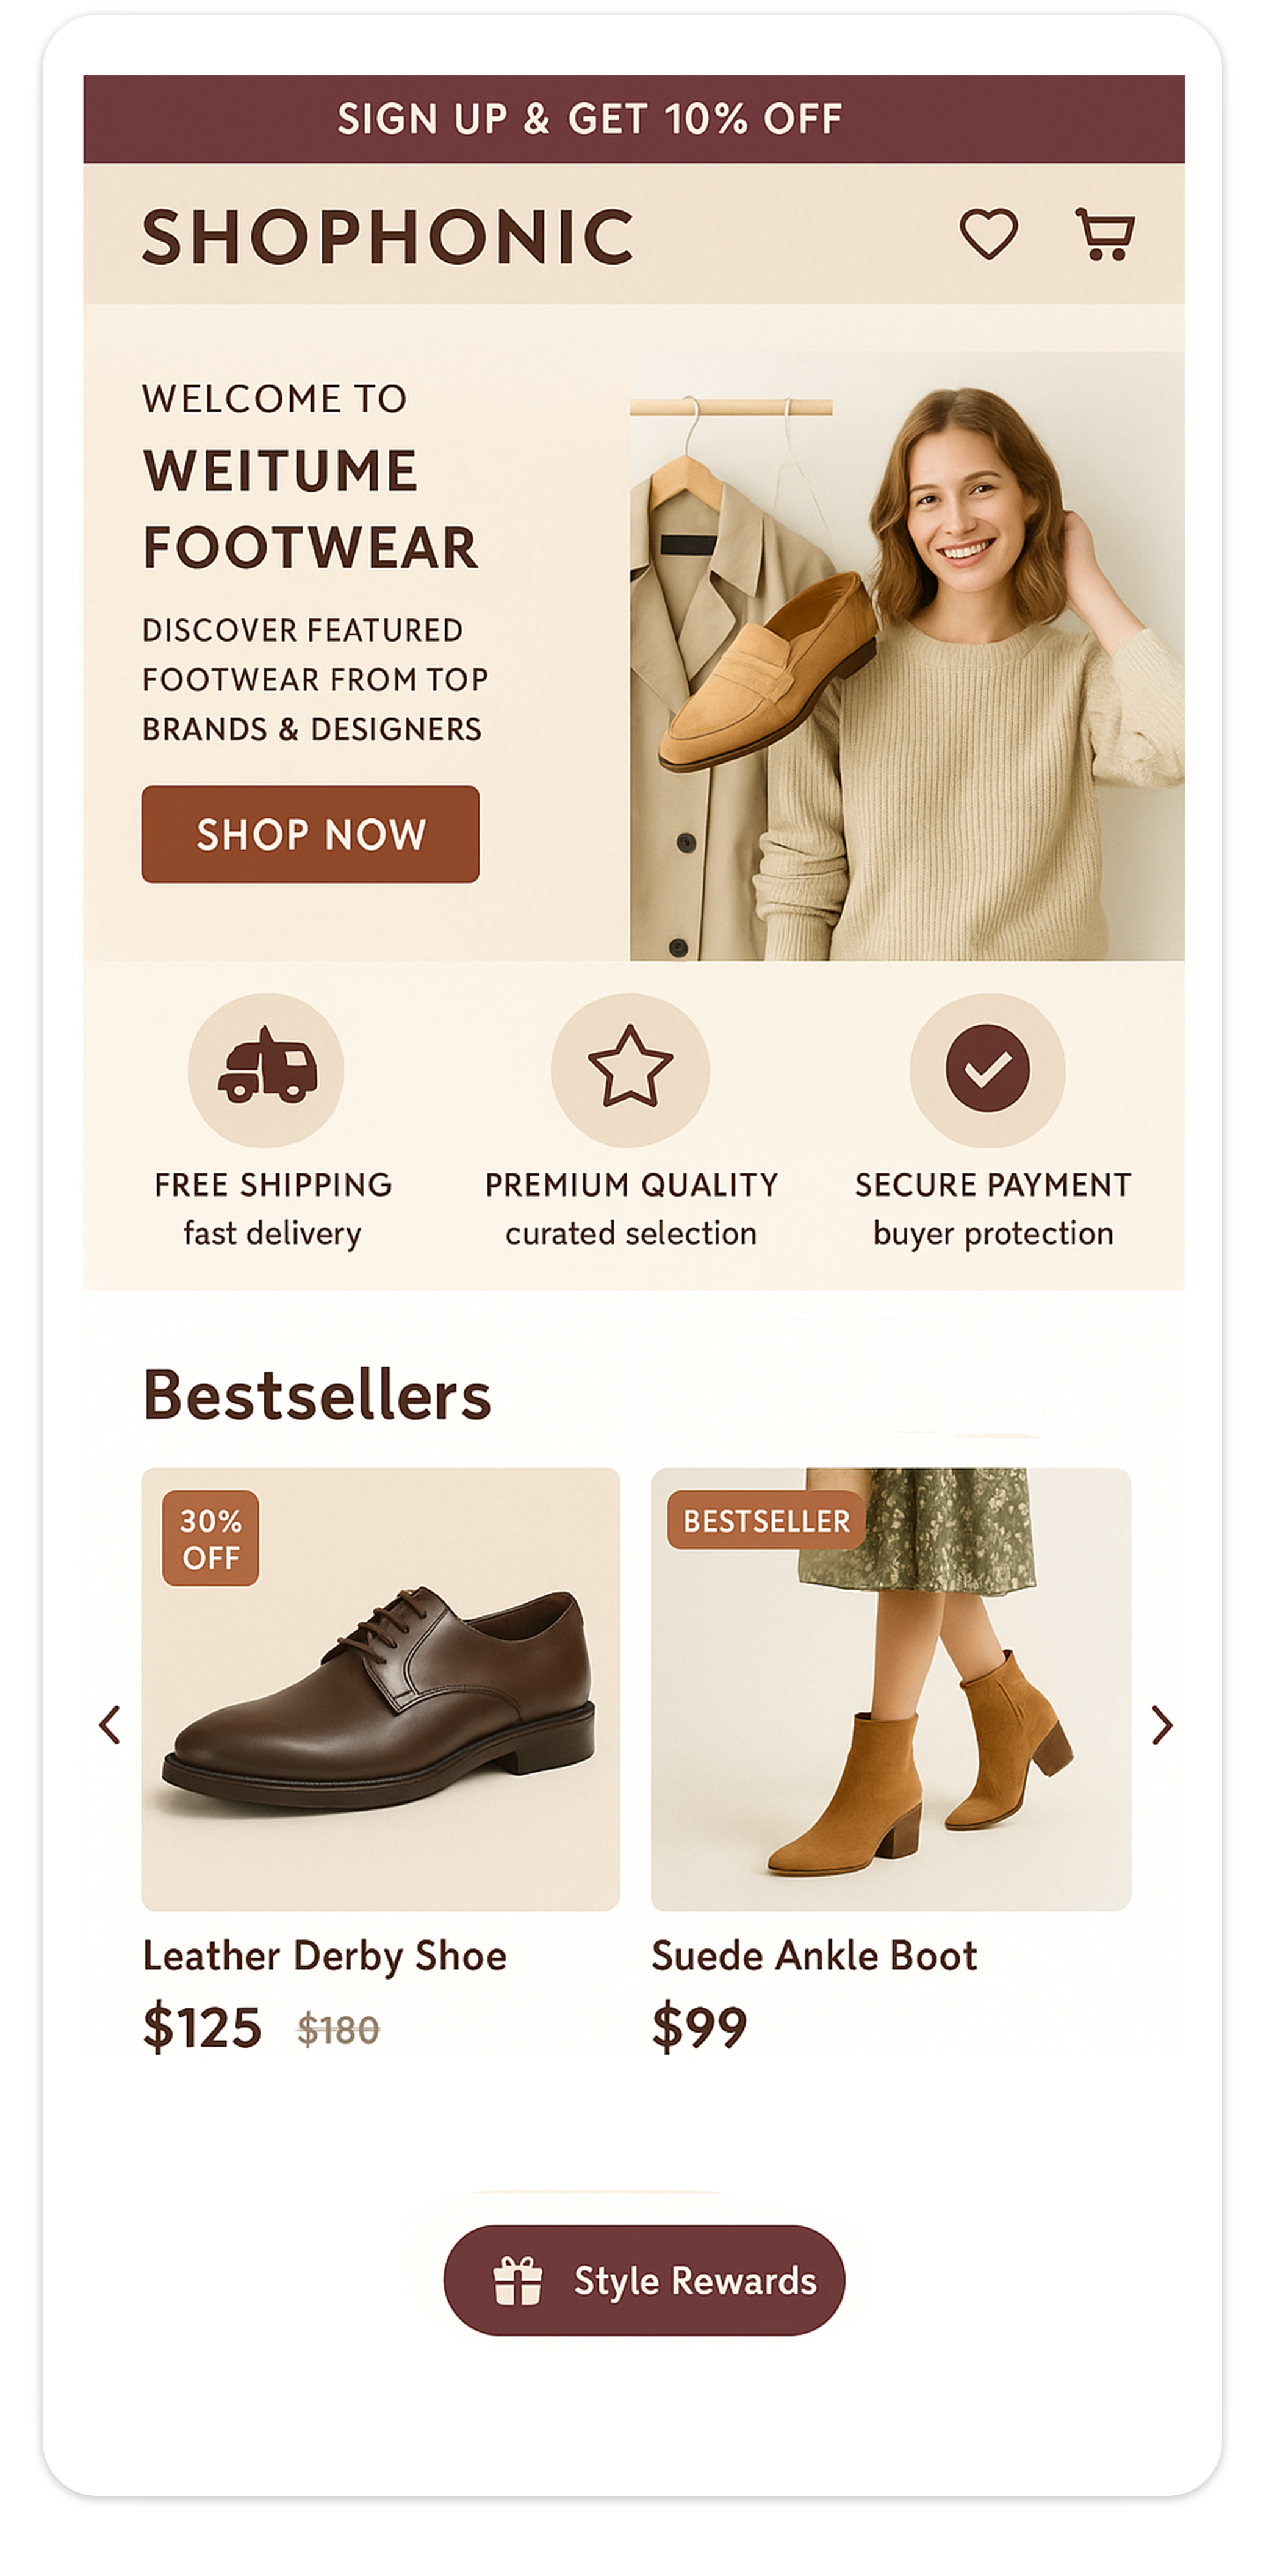1269x2576 pixels.
Task: Click the 30% OFF badge
Action: (x=210, y=1538)
